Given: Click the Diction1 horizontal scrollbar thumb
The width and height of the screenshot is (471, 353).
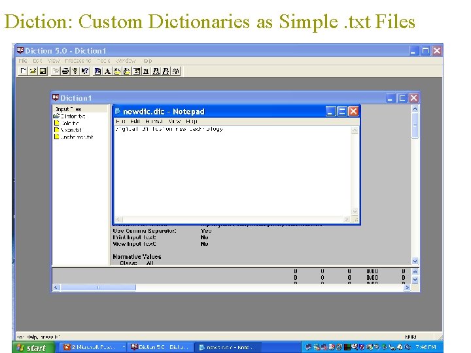Looking at the screenshot, I should pyautogui.click(x=98, y=288).
